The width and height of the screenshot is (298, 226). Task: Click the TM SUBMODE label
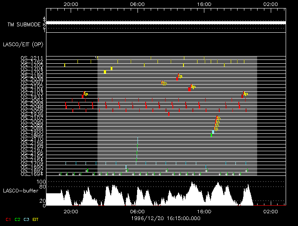tap(21, 25)
